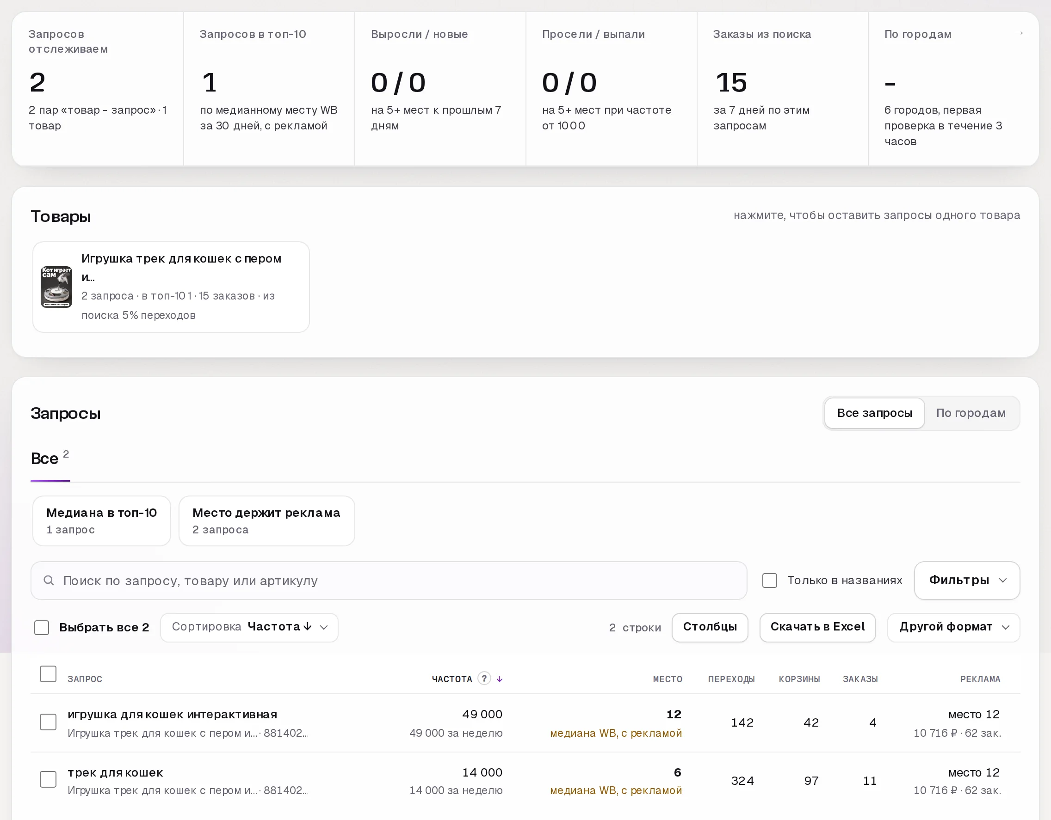Apply Медиана в топ-10 filter chip
Image resolution: width=1051 pixels, height=820 pixels.
pyautogui.click(x=102, y=521)
